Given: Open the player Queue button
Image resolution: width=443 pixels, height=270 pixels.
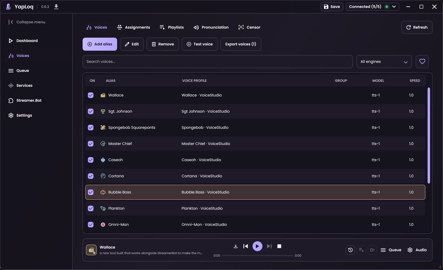Looking at the screenshot, I should (391, 250).
